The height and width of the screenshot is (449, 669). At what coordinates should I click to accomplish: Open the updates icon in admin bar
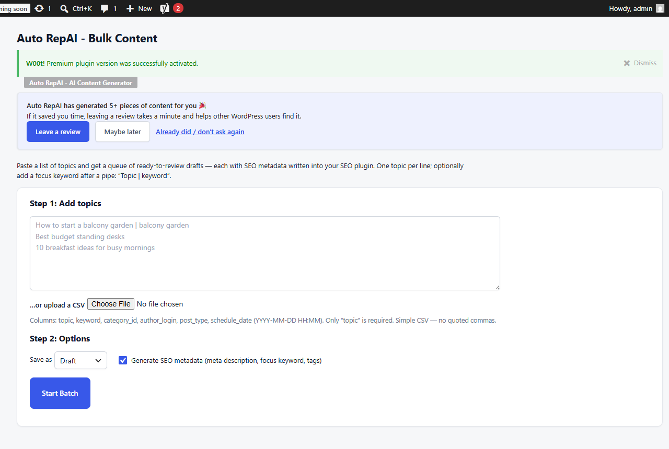[39, 8]
